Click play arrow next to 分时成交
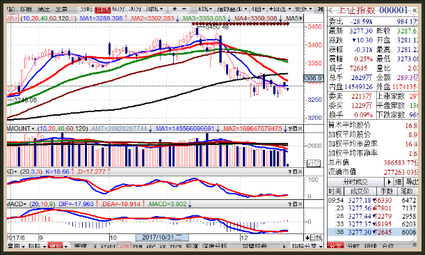 point(389,182)
